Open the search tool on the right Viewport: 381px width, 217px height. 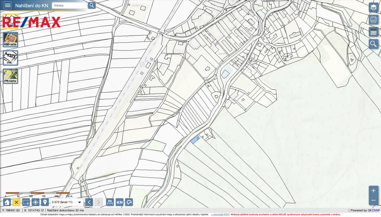[x=373, y=44]
